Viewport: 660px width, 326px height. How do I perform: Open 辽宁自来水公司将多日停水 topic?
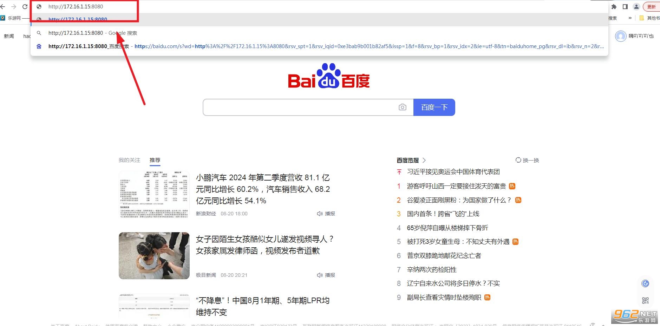pyautogui.click(x=453, y=283)
